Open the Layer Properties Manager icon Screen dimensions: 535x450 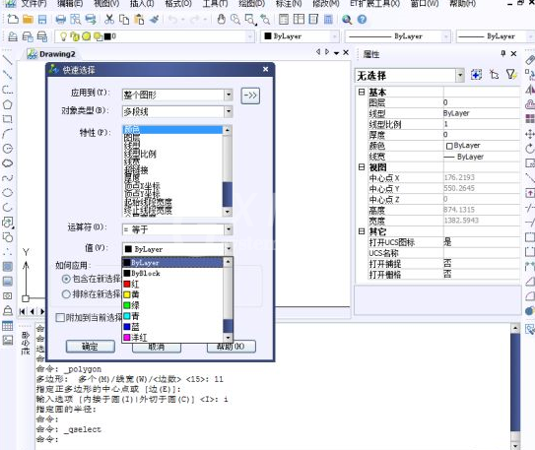tap(13, 36)
